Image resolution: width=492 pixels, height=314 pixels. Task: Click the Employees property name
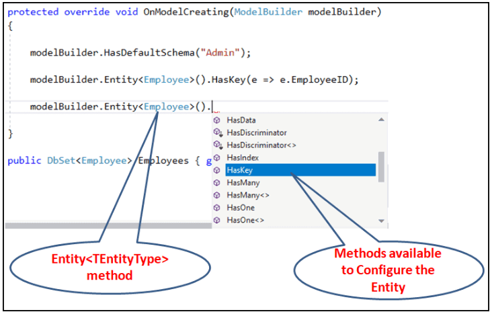pyautogui.click(x=163, y=161)
